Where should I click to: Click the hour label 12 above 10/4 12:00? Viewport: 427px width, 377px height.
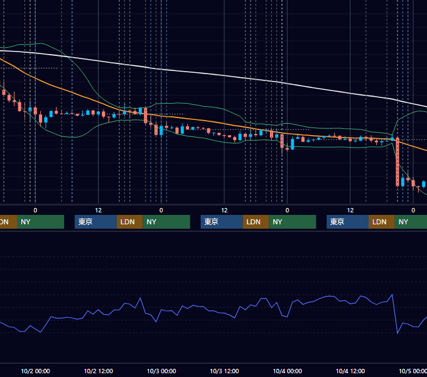(x=350, y=210)
